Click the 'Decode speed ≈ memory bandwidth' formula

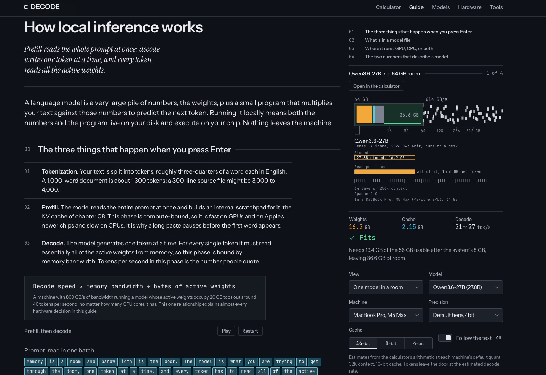click(x=134, y=286)
